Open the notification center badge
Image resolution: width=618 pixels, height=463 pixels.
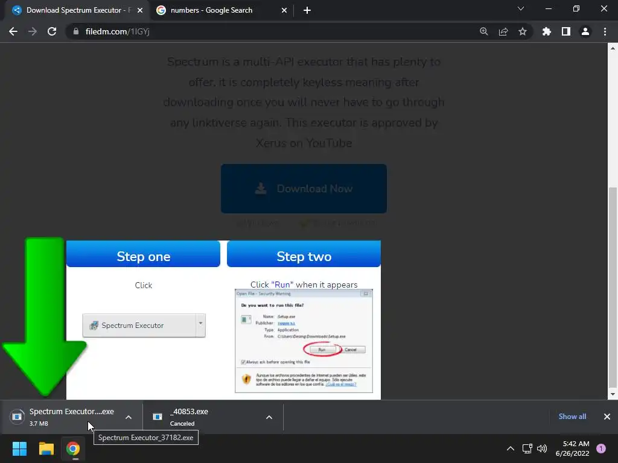click(601, 449)
